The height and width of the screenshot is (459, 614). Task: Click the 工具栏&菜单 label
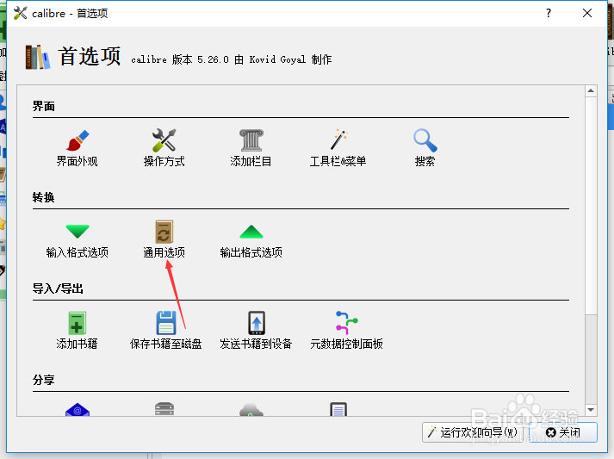point(338,161)
